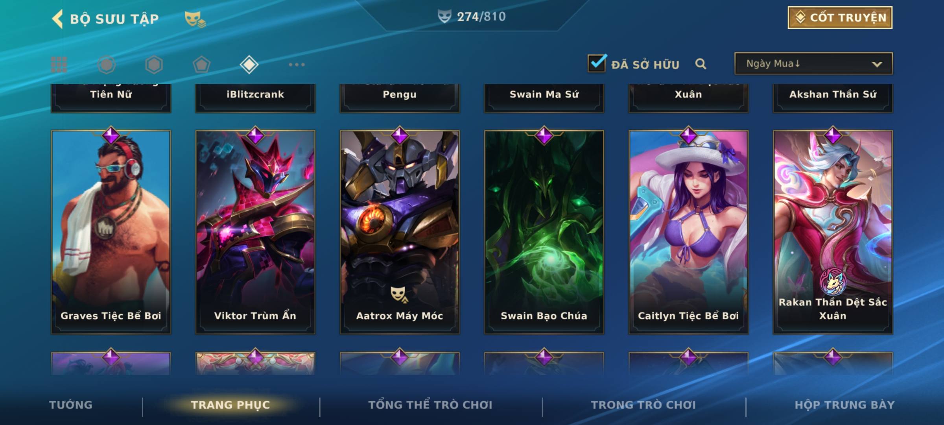Viewport: 944px width, 425px height.
Task: Click the magnifying glass search icon
Action: pos(701,64)
